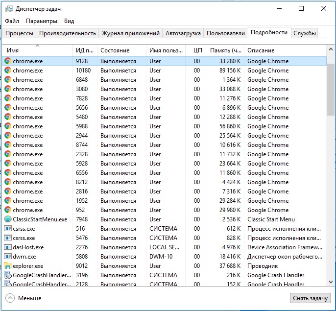Viewport: 336px width, 311px height.
Task: Click the Classic Start Menu description cell
Action: click(x=271, y=219)
